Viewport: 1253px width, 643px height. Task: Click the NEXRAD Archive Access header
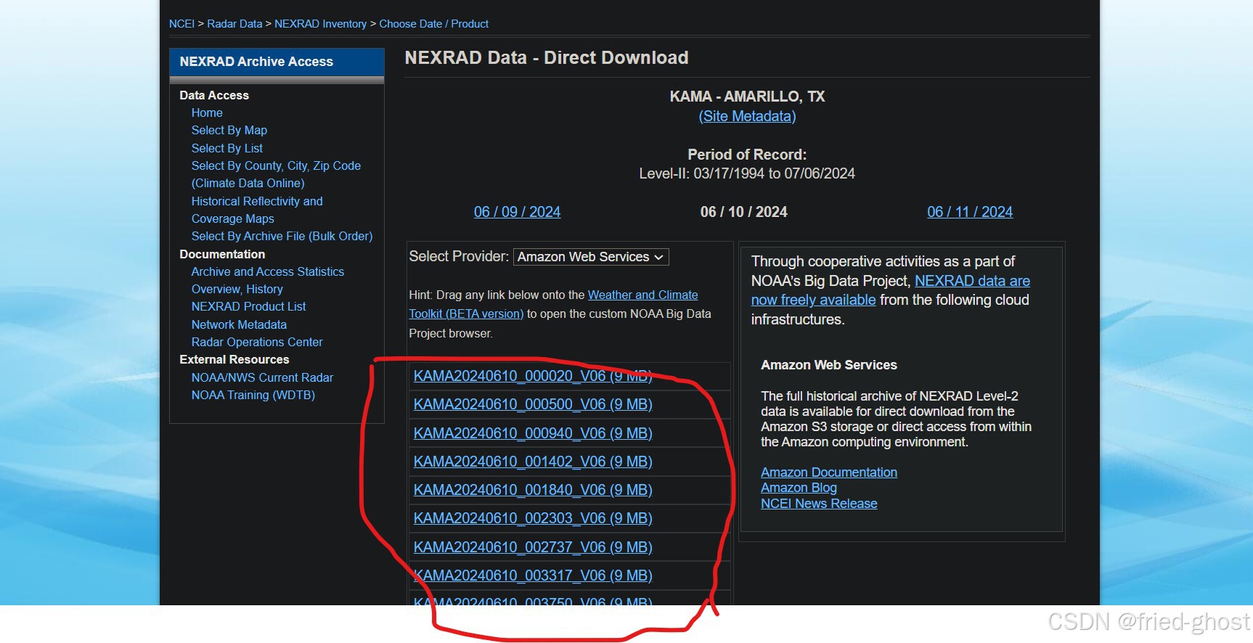click(277, 62)
